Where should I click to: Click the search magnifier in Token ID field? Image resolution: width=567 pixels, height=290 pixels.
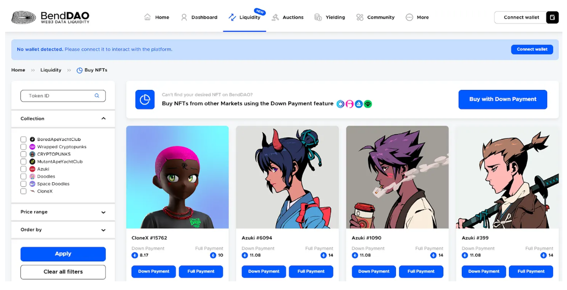coord(97,95)
